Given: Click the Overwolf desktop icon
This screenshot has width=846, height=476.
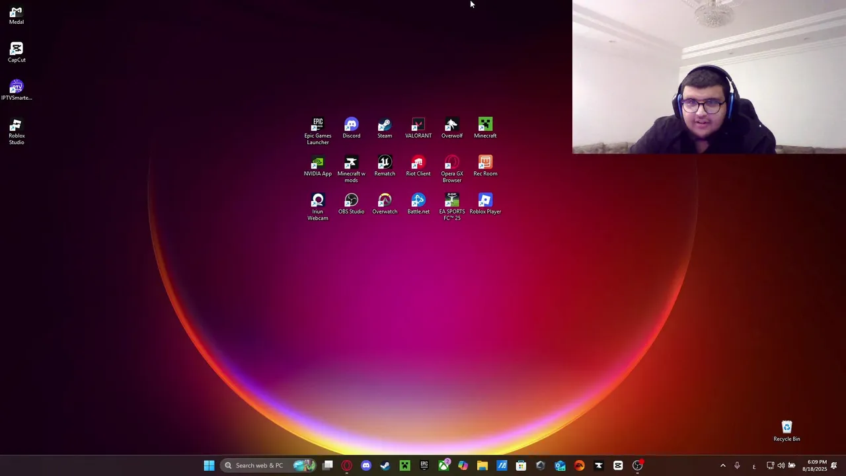Looking at the screenshot, I should [x=452, y=128].
